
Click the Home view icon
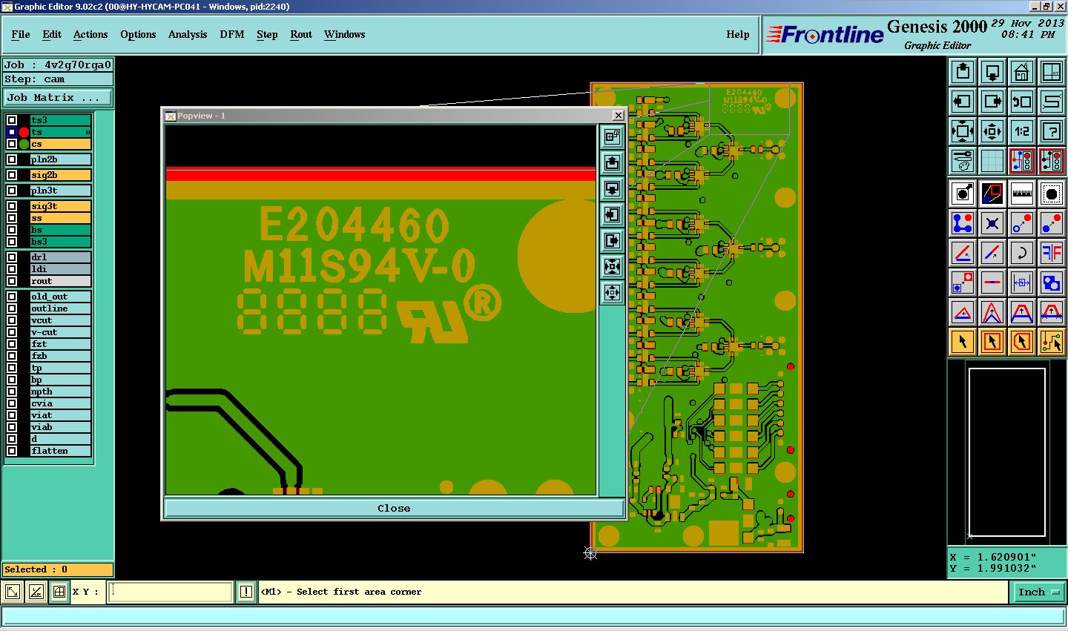[1022, 72]
